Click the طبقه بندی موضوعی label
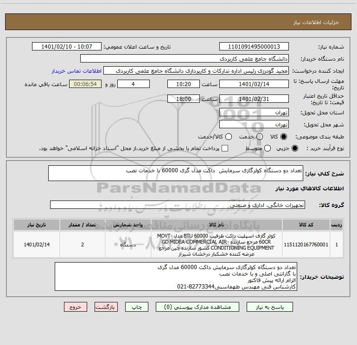This screenshot has height=345, width=357. [x=319, y=137]
